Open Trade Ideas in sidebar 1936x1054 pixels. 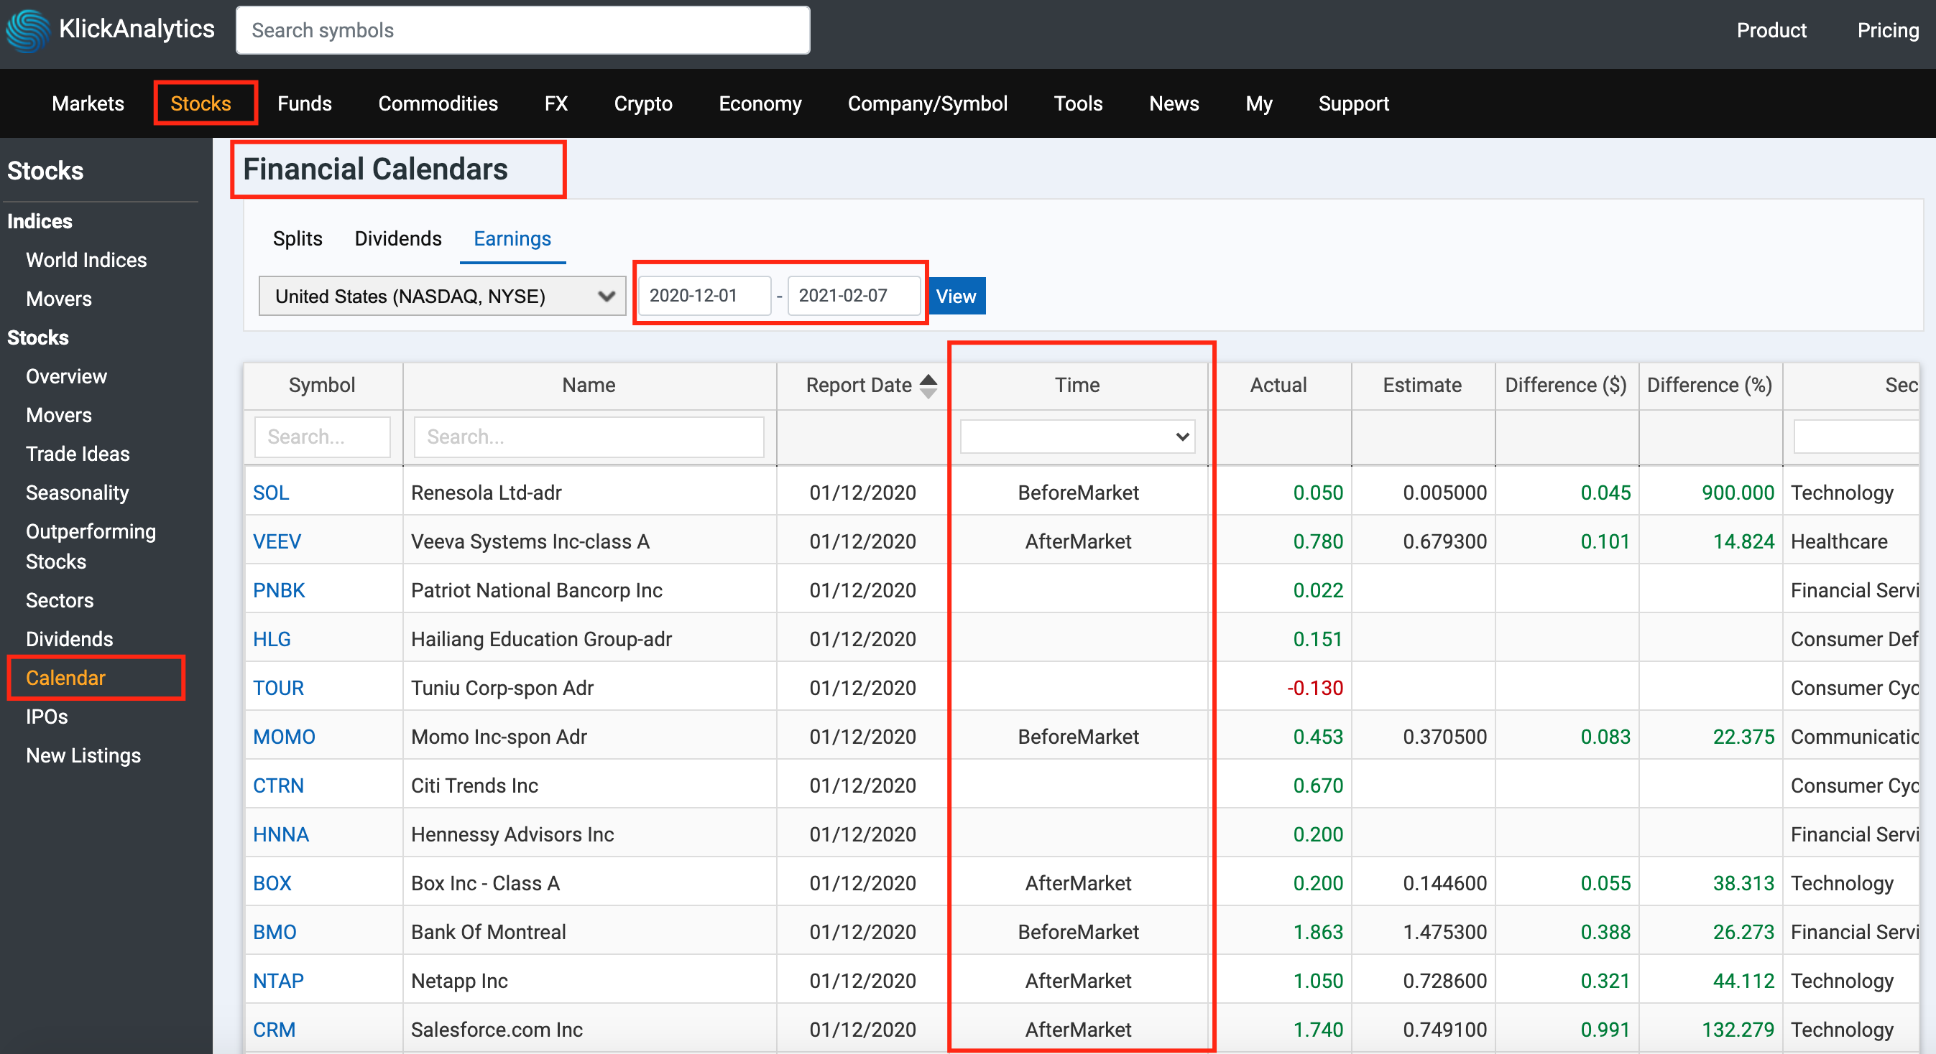tap(78, 454)
